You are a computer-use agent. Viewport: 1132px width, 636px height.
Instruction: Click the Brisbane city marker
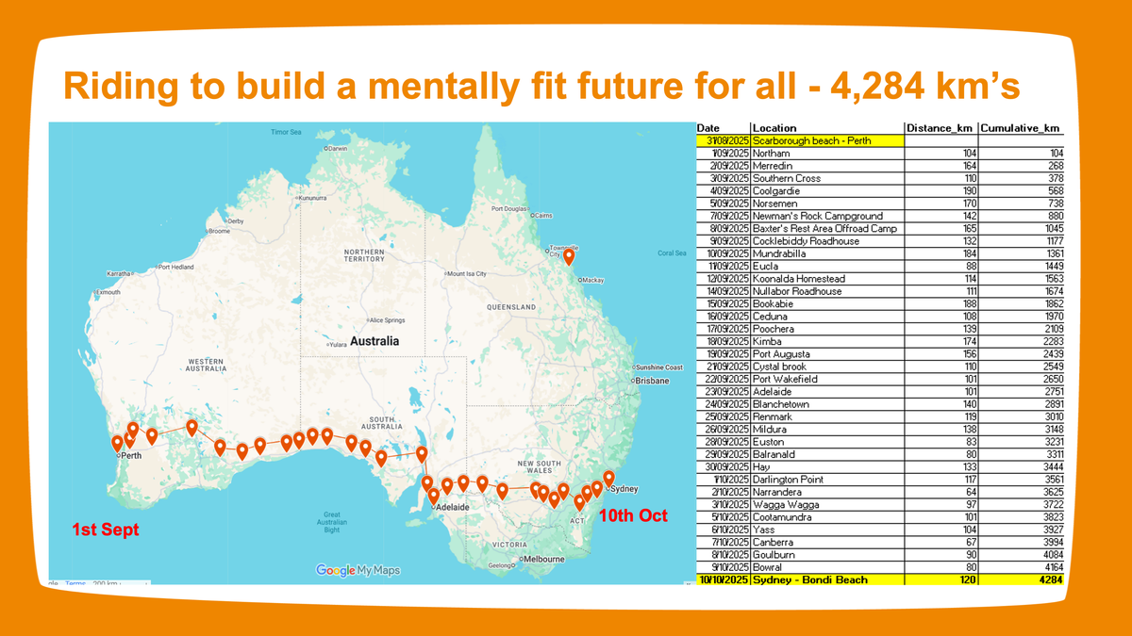633,381
